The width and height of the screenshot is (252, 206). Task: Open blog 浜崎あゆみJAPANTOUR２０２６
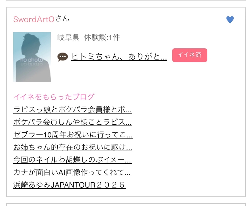click(69, 185)
